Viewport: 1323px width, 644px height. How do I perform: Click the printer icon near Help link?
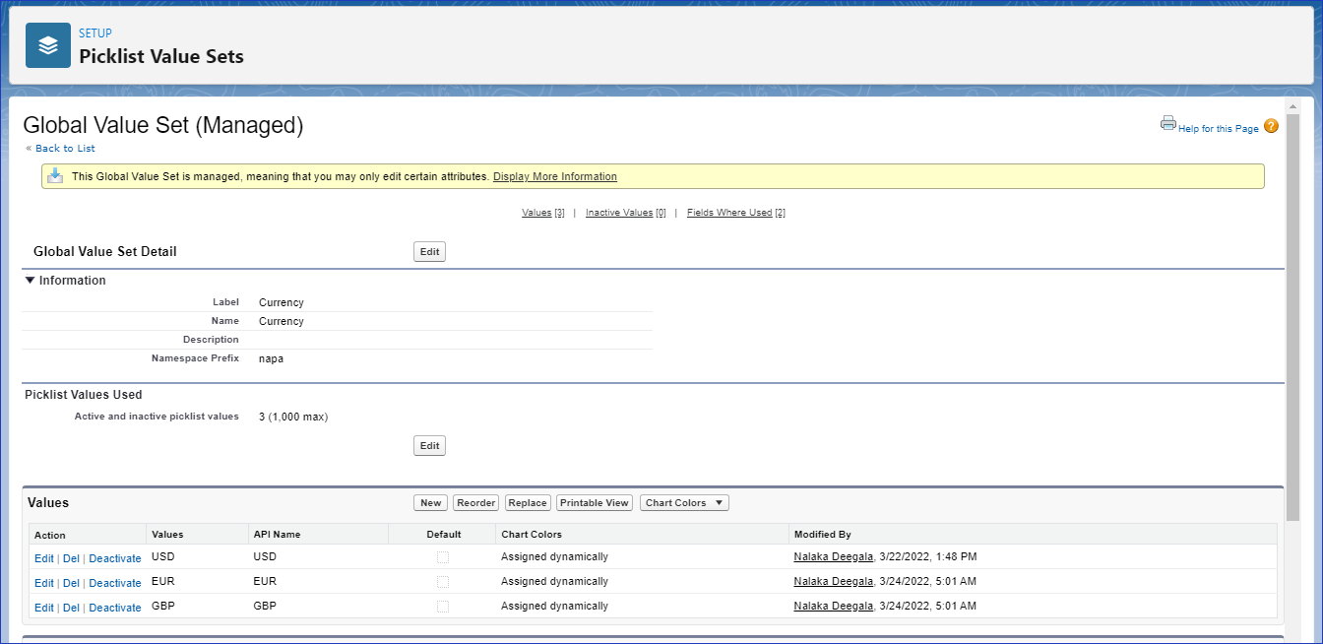[x=1168, y=123]
